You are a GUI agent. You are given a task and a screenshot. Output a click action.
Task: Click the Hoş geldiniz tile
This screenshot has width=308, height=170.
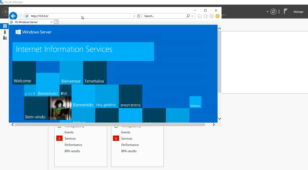pos(107,96)
